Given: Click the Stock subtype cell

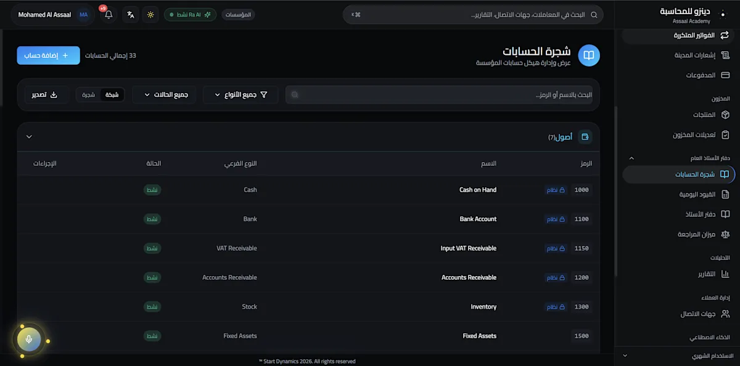Looking at the screenshot, I should (x=249, y=307).
